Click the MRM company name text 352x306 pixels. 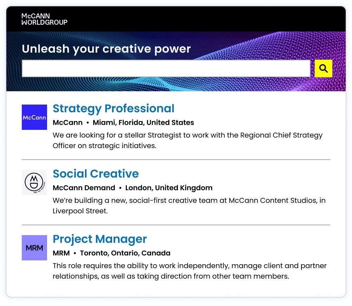point(61,253)
